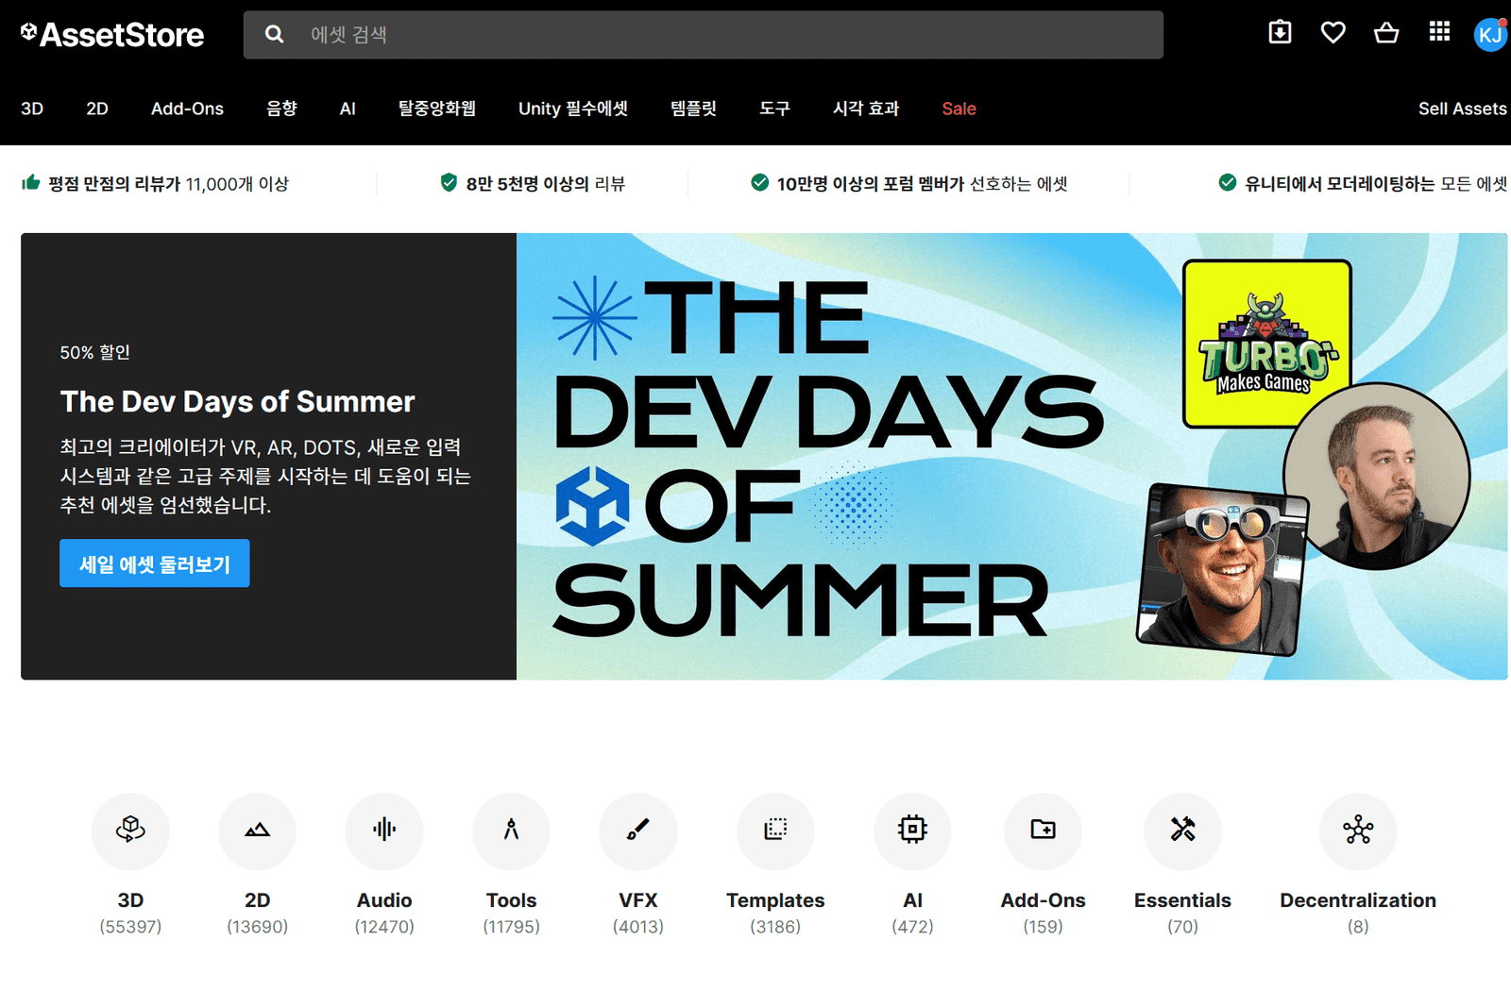Click the thumbs-up rating icon
The image size is (1511, 1008).
[x=30, y=182]
